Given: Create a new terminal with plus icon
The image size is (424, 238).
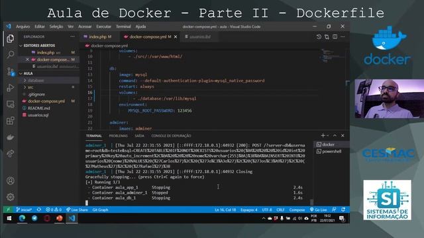Looking at the screenshot, I should point(323,136).
